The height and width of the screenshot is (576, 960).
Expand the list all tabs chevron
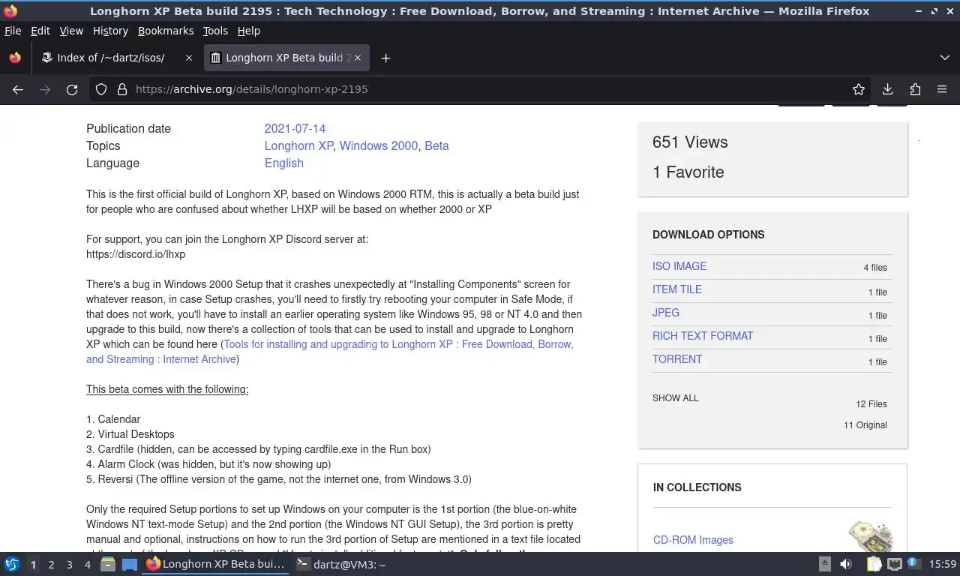click(945, 58)
